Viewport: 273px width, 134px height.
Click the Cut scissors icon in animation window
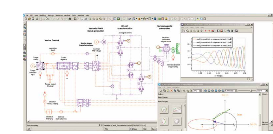161,91
